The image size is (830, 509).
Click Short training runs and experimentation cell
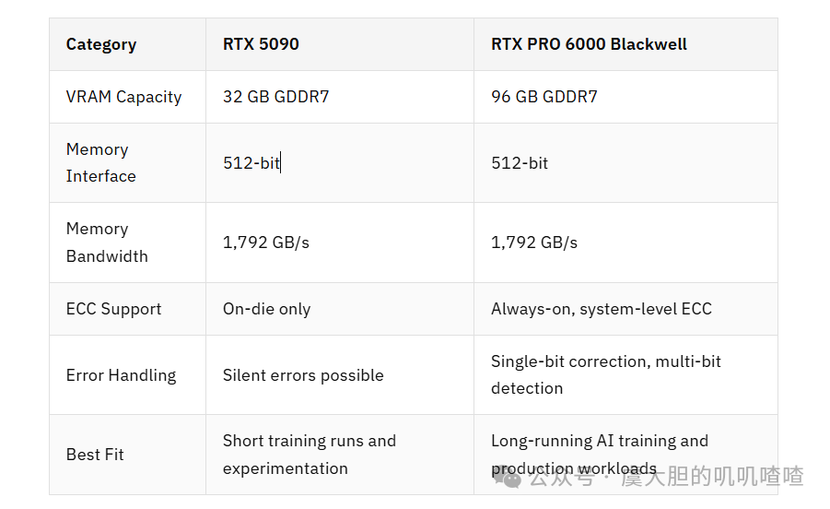tap(340, 455)
